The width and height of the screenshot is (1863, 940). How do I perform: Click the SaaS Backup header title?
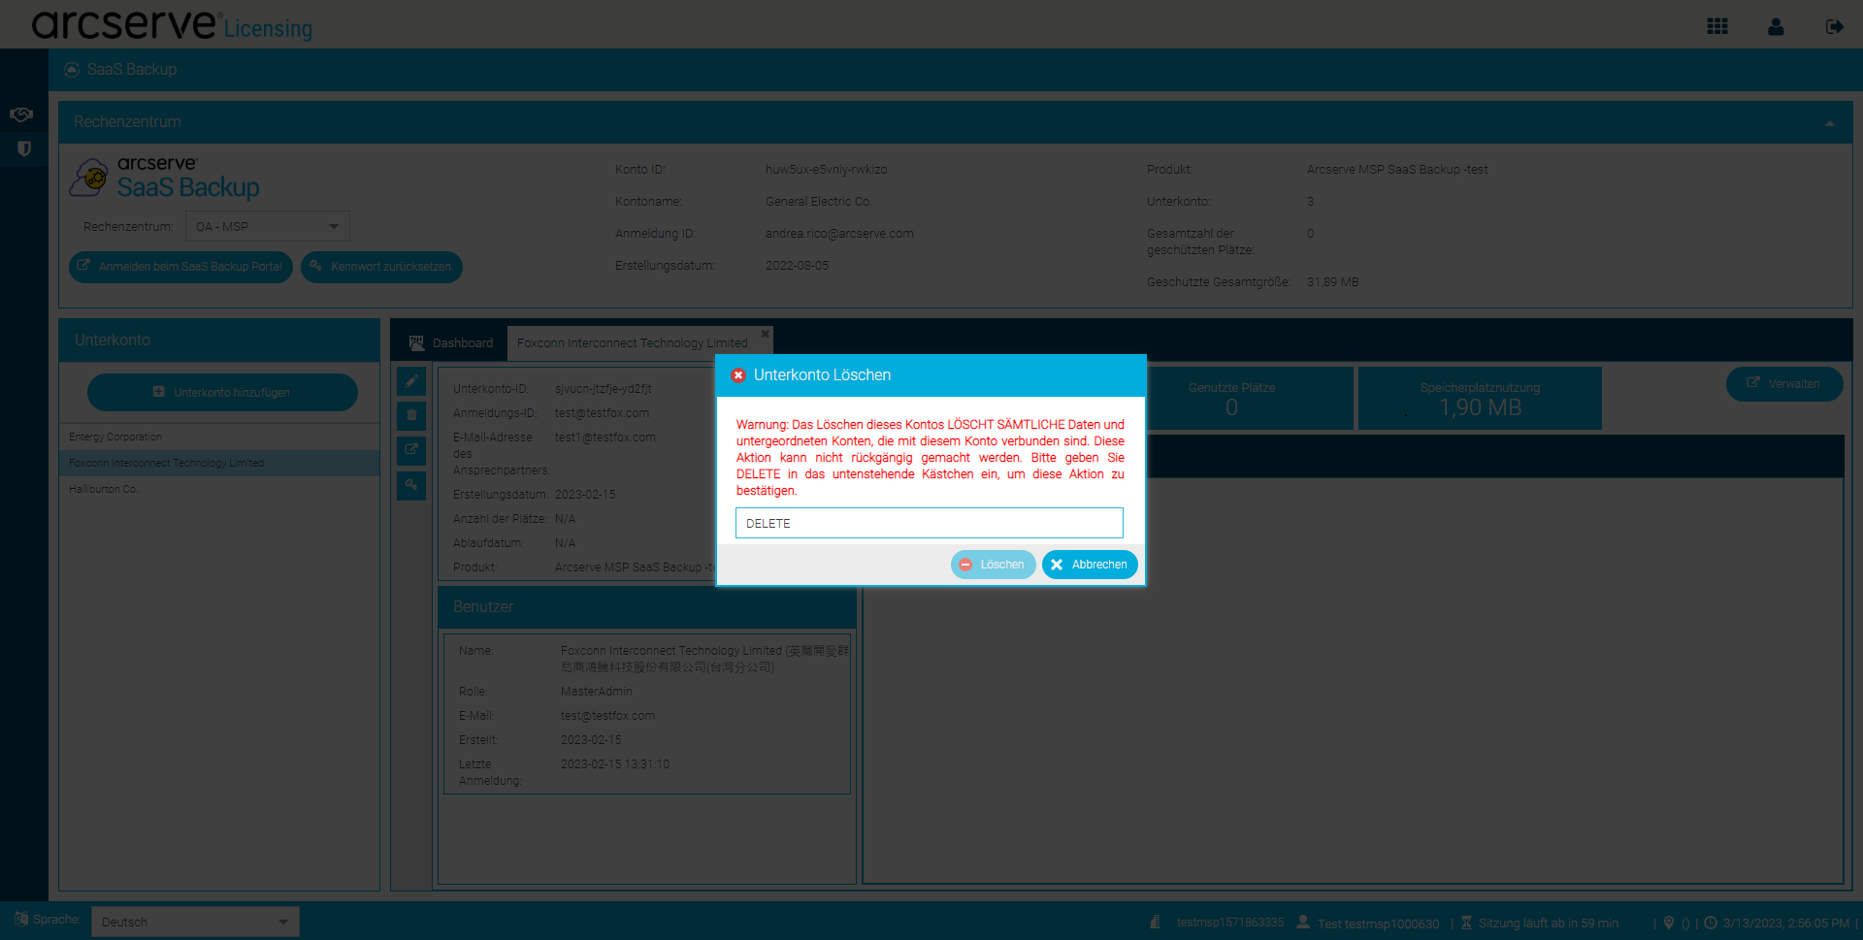tap(131, 70)
